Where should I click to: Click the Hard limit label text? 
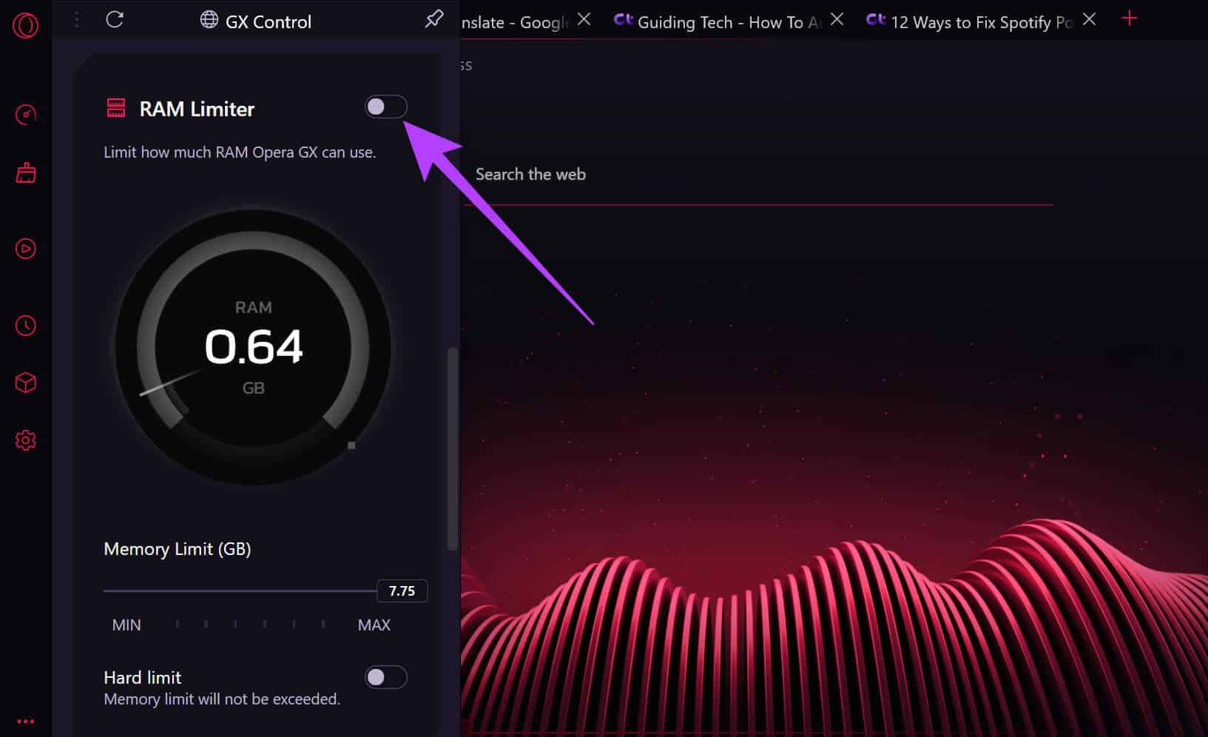pos(143,677)
